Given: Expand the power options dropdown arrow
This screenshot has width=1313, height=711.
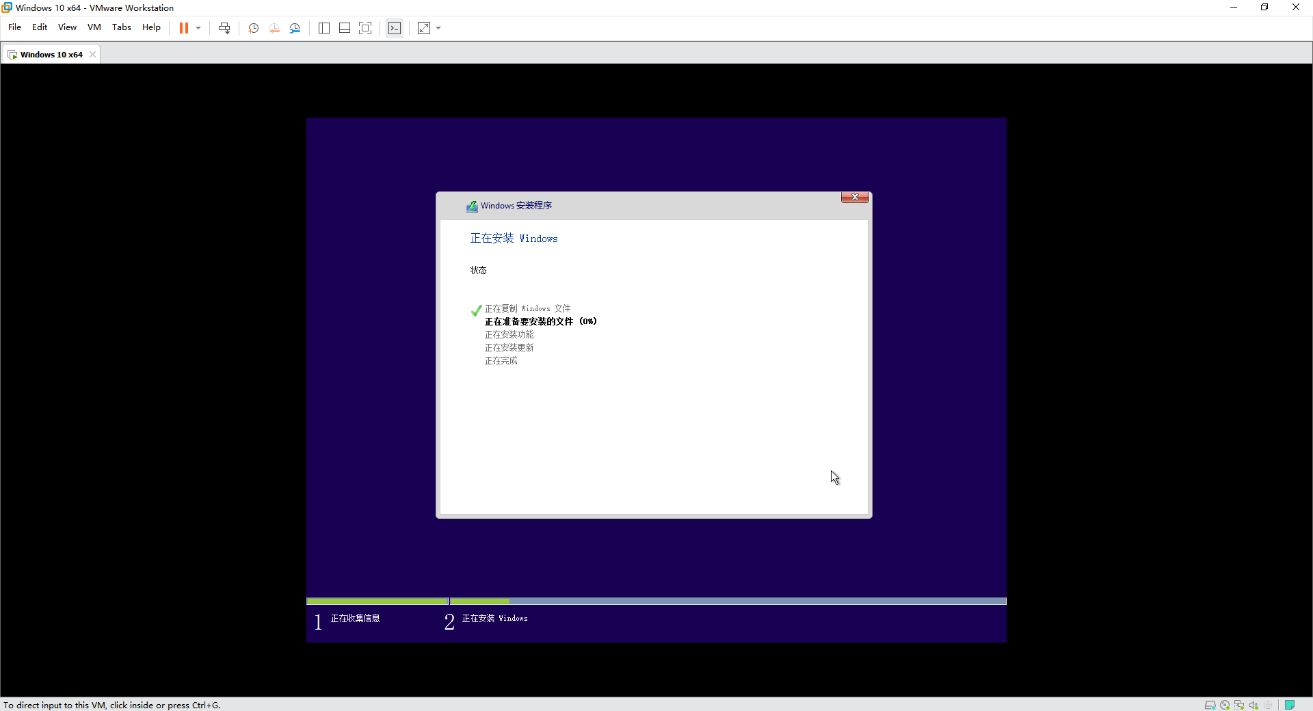Looking at the screenshot, I should [x=198, y=28].
